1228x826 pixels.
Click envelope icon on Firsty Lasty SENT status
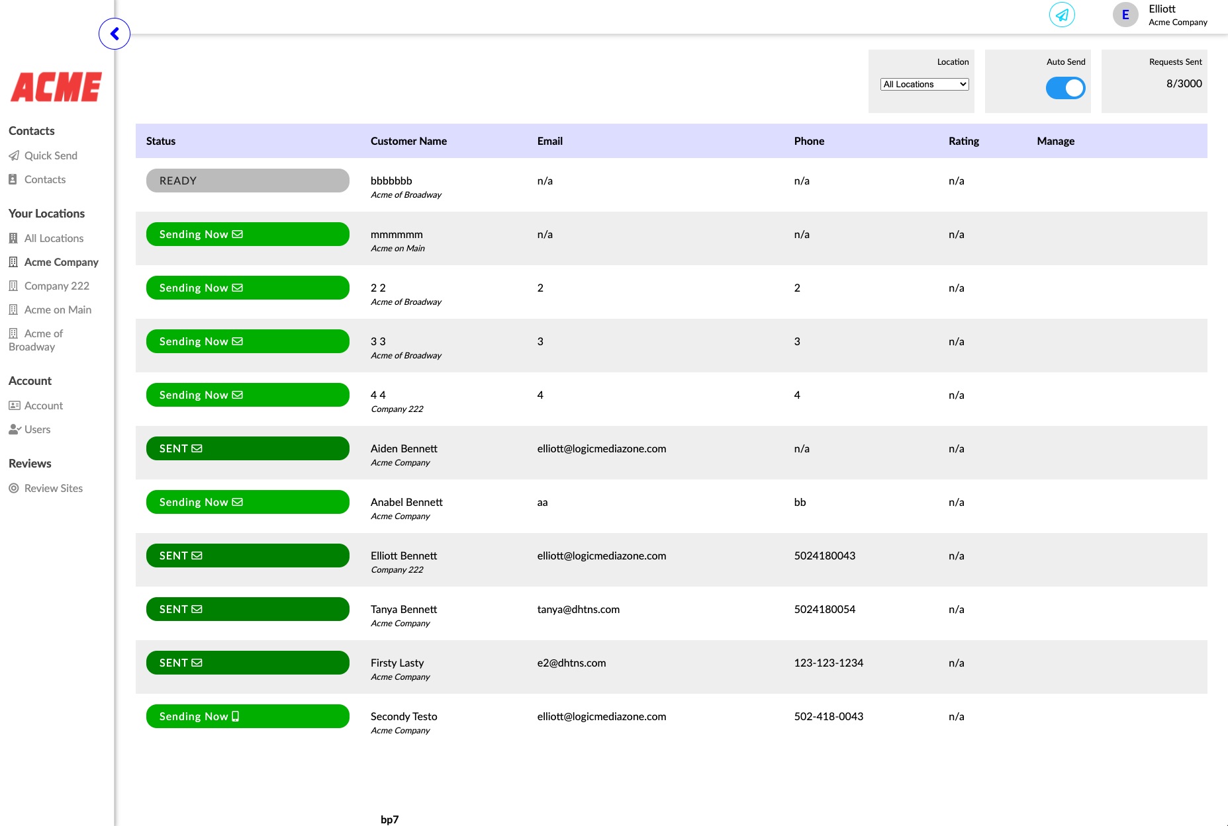click(197, 663)
